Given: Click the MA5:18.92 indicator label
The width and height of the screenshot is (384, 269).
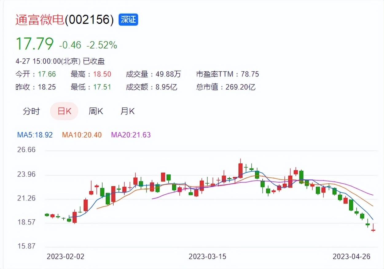Looking at the screenshot, I should (35, 135).
